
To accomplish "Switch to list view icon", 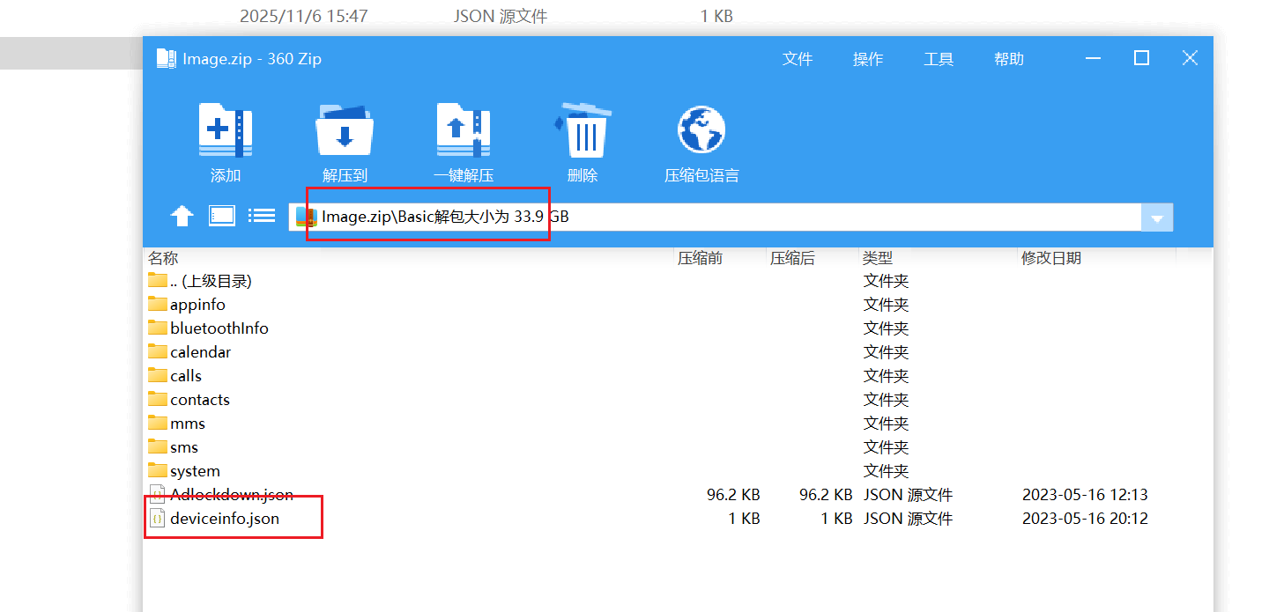I will click(x=262, y=216).
